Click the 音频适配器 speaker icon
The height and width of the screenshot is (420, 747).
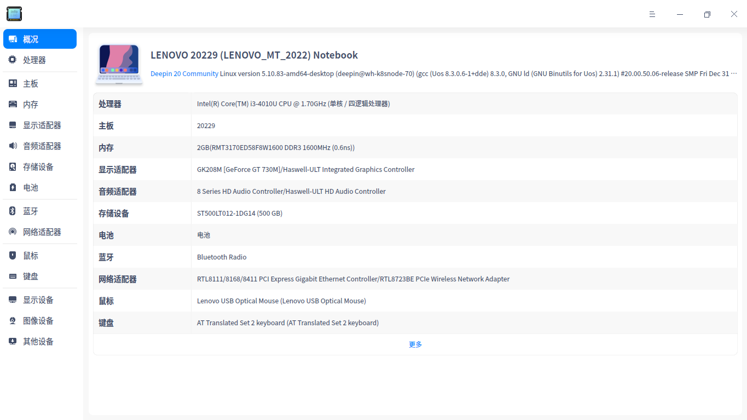13,146
